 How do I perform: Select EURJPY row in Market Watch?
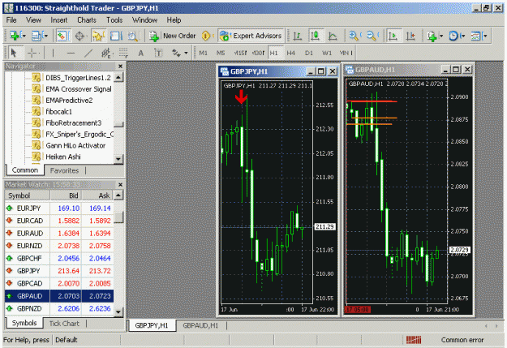(x=59, y=208)
